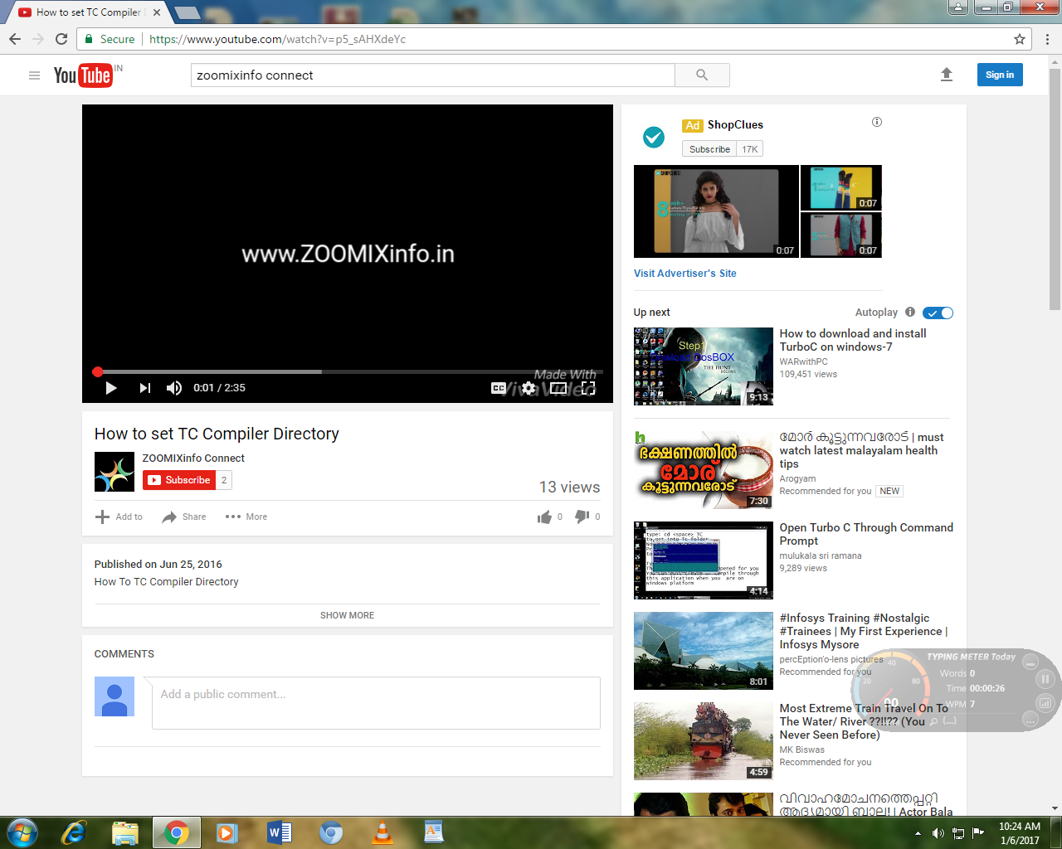Subscribe to ShopClues ad channel

pyautogui.click(x=709, y=149)
